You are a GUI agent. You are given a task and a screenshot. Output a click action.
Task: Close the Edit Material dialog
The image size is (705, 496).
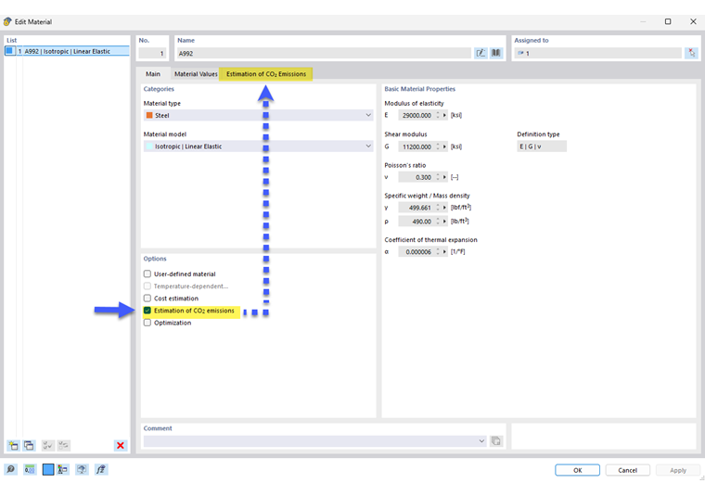point(693,21)
